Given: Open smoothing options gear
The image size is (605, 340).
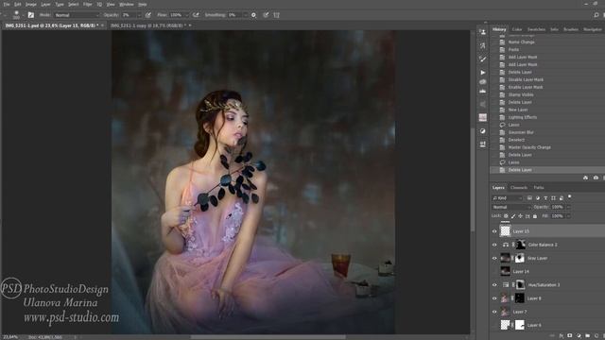Looking at the screenshot, I should tap(253, 15).
